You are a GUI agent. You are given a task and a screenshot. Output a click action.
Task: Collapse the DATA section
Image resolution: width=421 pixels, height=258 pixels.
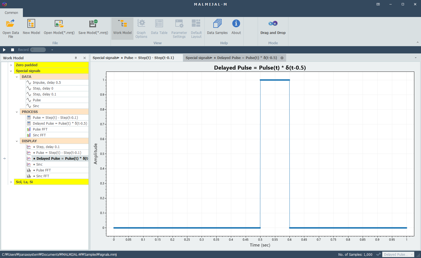tap(17, 77)
